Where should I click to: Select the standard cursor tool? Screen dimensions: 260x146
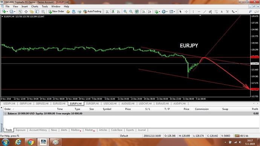point(180,12)
